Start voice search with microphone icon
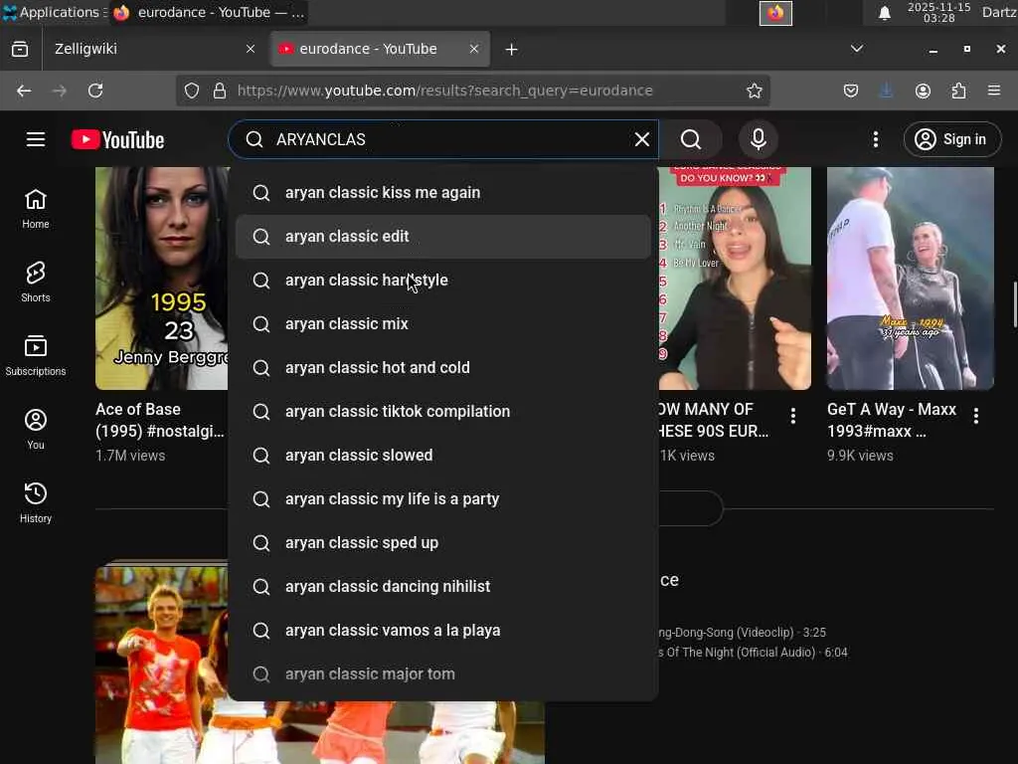 pyautogui.click(x=759, y=139)
